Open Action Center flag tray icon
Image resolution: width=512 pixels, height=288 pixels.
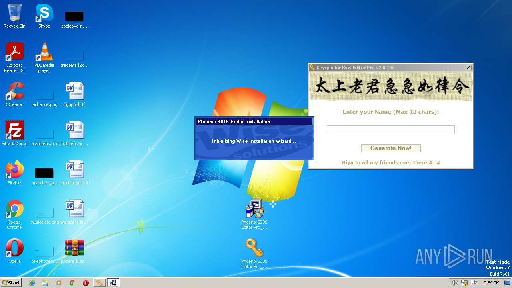pos(474,283)
